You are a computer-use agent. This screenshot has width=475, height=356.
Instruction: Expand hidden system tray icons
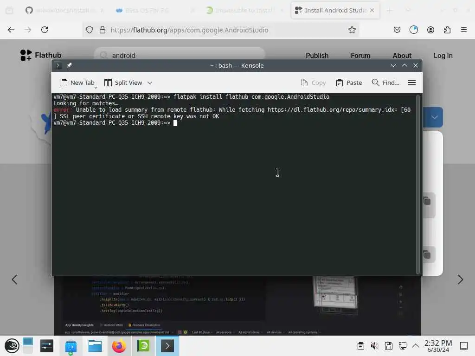coord(416,346)
